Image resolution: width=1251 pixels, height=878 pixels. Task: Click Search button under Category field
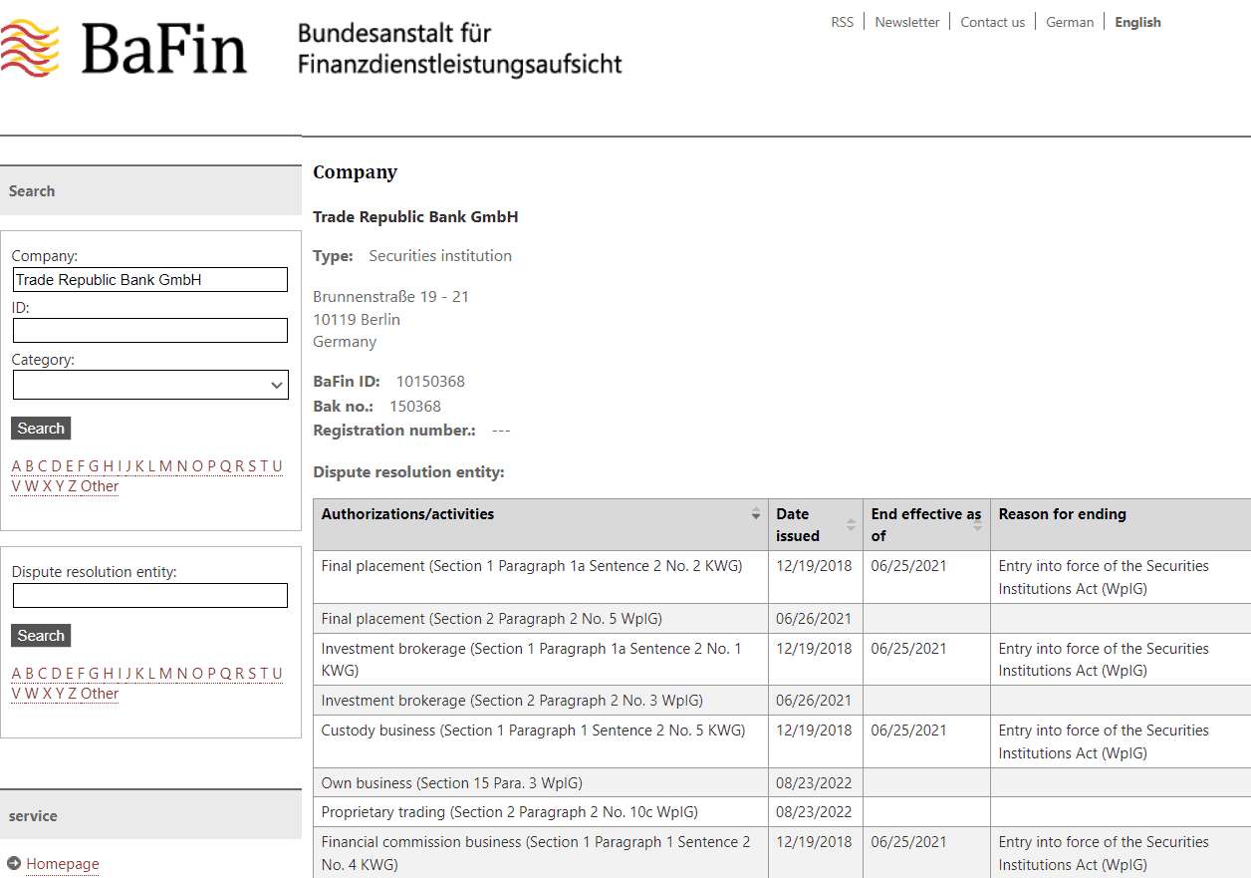click(x=41, y=429)
